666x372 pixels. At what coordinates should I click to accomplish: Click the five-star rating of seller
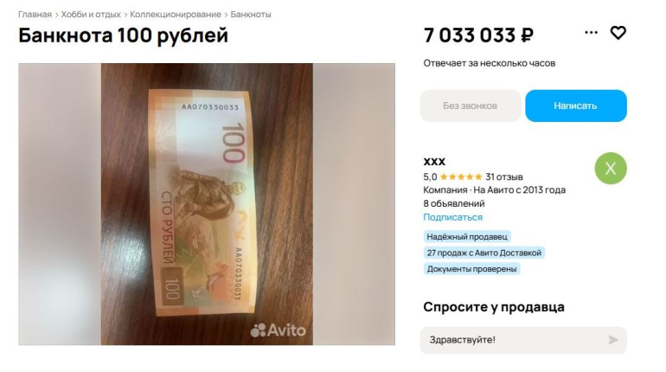pyautogui.click(x=461, y=176)
